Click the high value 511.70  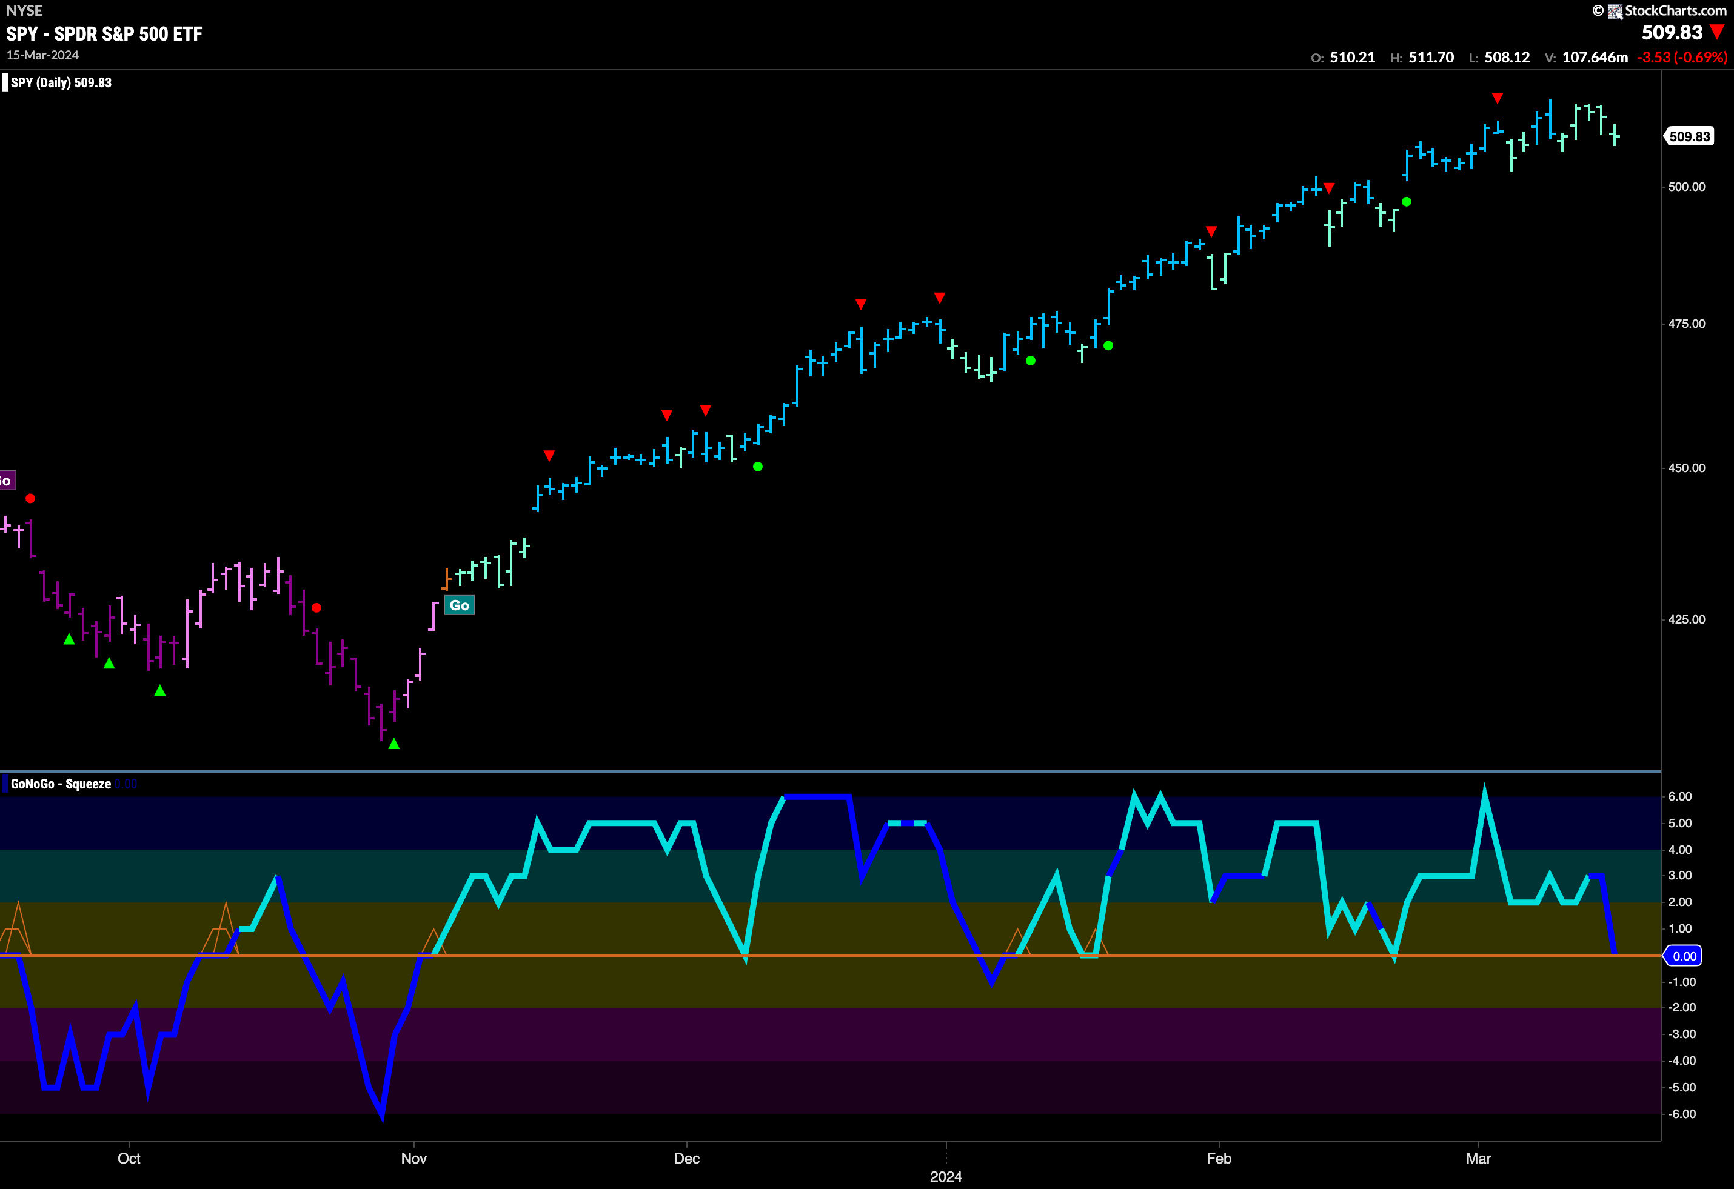[x=1431, y=58]
